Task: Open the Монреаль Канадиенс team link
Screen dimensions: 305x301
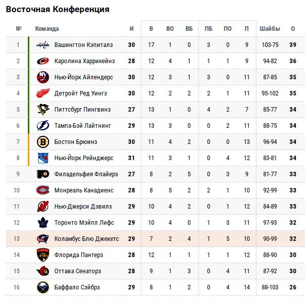Action: click(x=84, y=190)
